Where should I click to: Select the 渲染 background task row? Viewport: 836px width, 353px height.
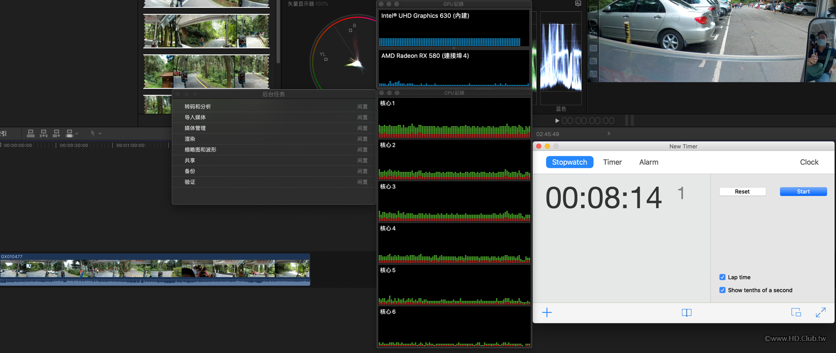point(274,139)
